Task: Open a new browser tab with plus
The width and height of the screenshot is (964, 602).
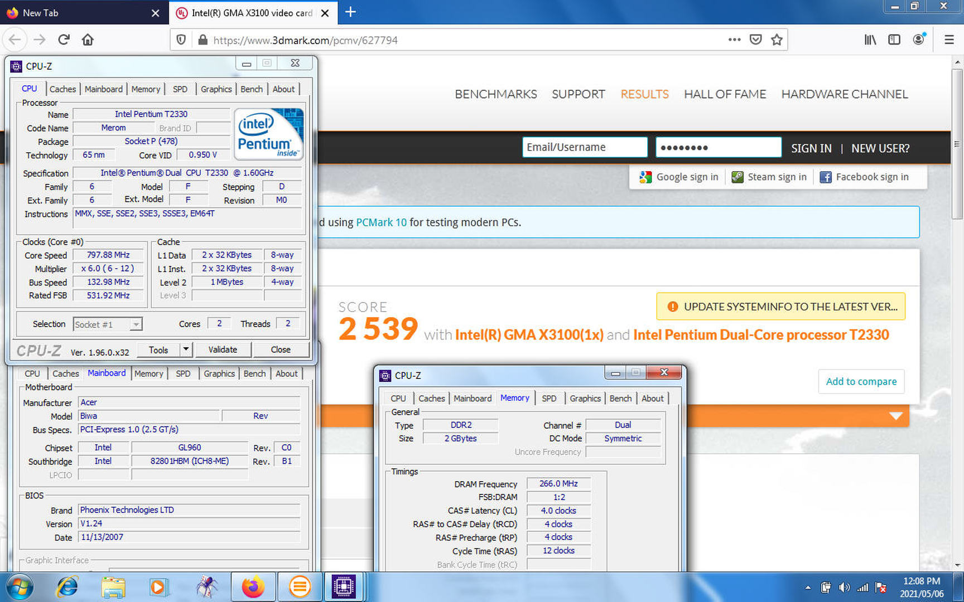Action: [350, 12]
